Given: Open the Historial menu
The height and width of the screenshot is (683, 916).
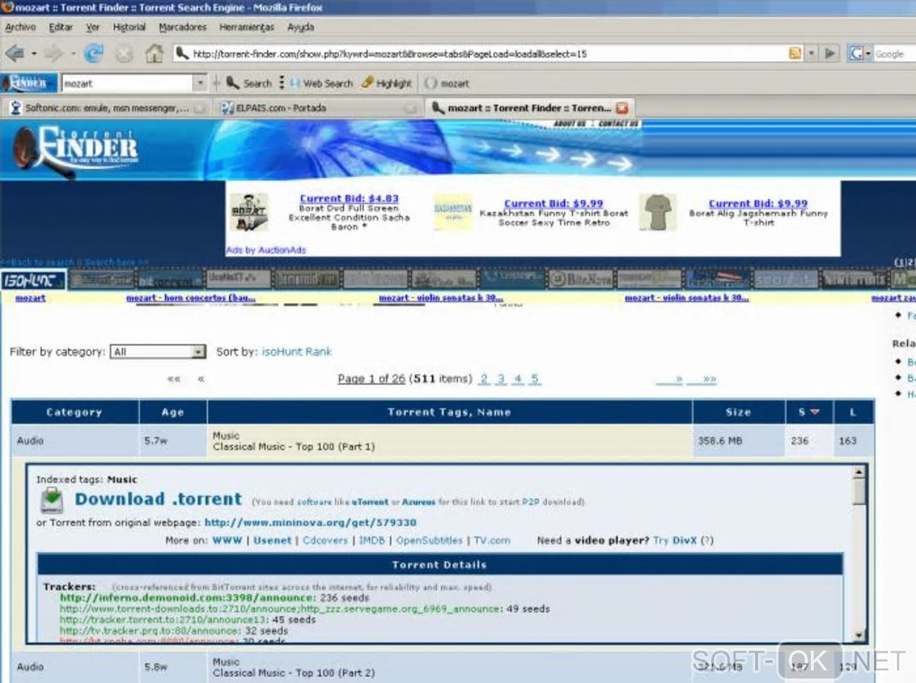Looking at the screenshot, I should (129, 27).
